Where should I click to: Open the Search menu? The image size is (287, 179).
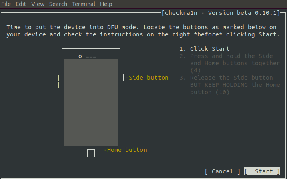tap(58, 4)
